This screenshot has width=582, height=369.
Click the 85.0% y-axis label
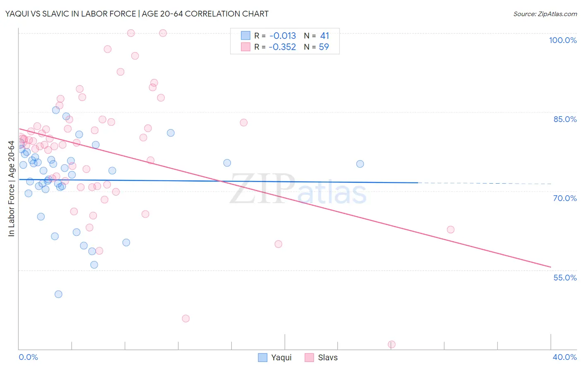click(x=565, y=119)
